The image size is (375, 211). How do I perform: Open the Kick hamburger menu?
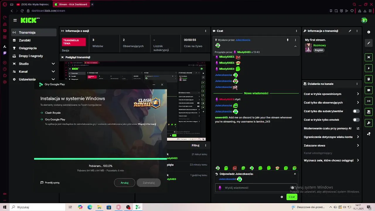click(x=15, y=20)
